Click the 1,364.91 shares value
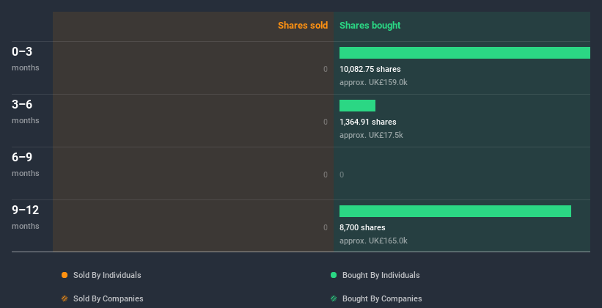The image size is (602, 308). click(x=368, y=122)
